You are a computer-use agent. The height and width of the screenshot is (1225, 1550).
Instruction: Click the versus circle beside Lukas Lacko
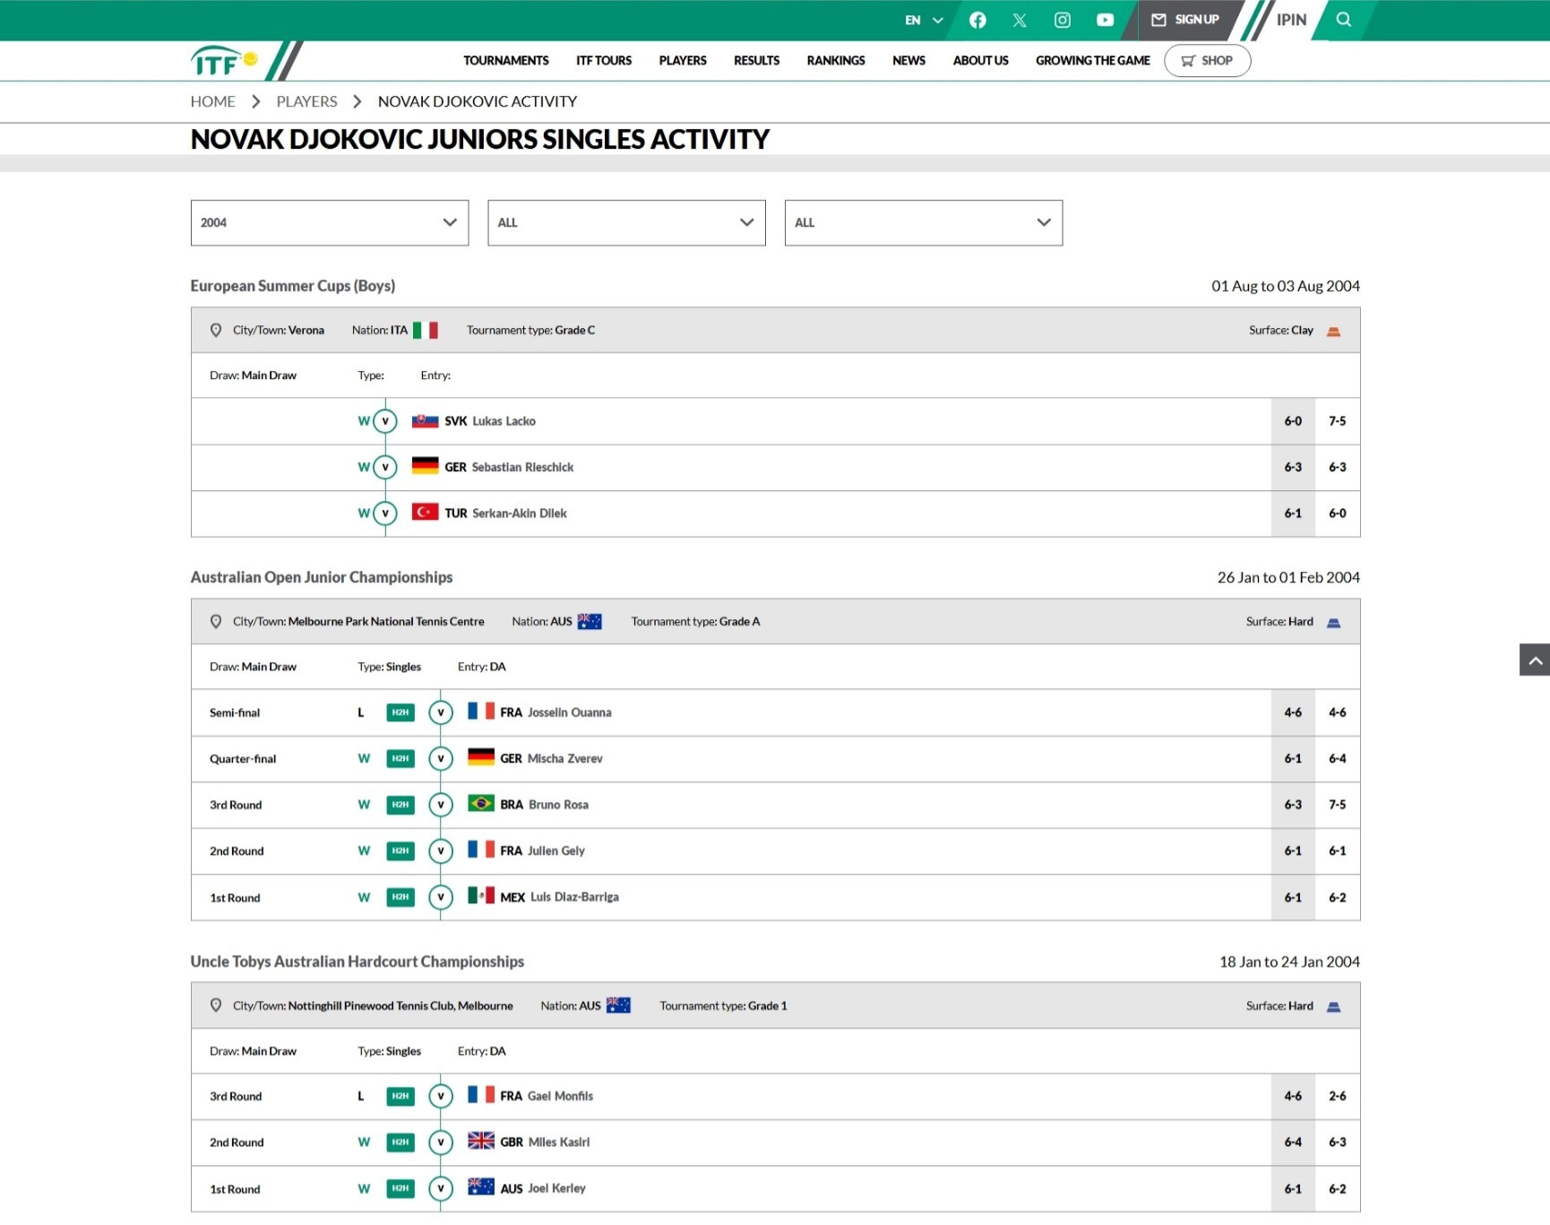[385, 421]
